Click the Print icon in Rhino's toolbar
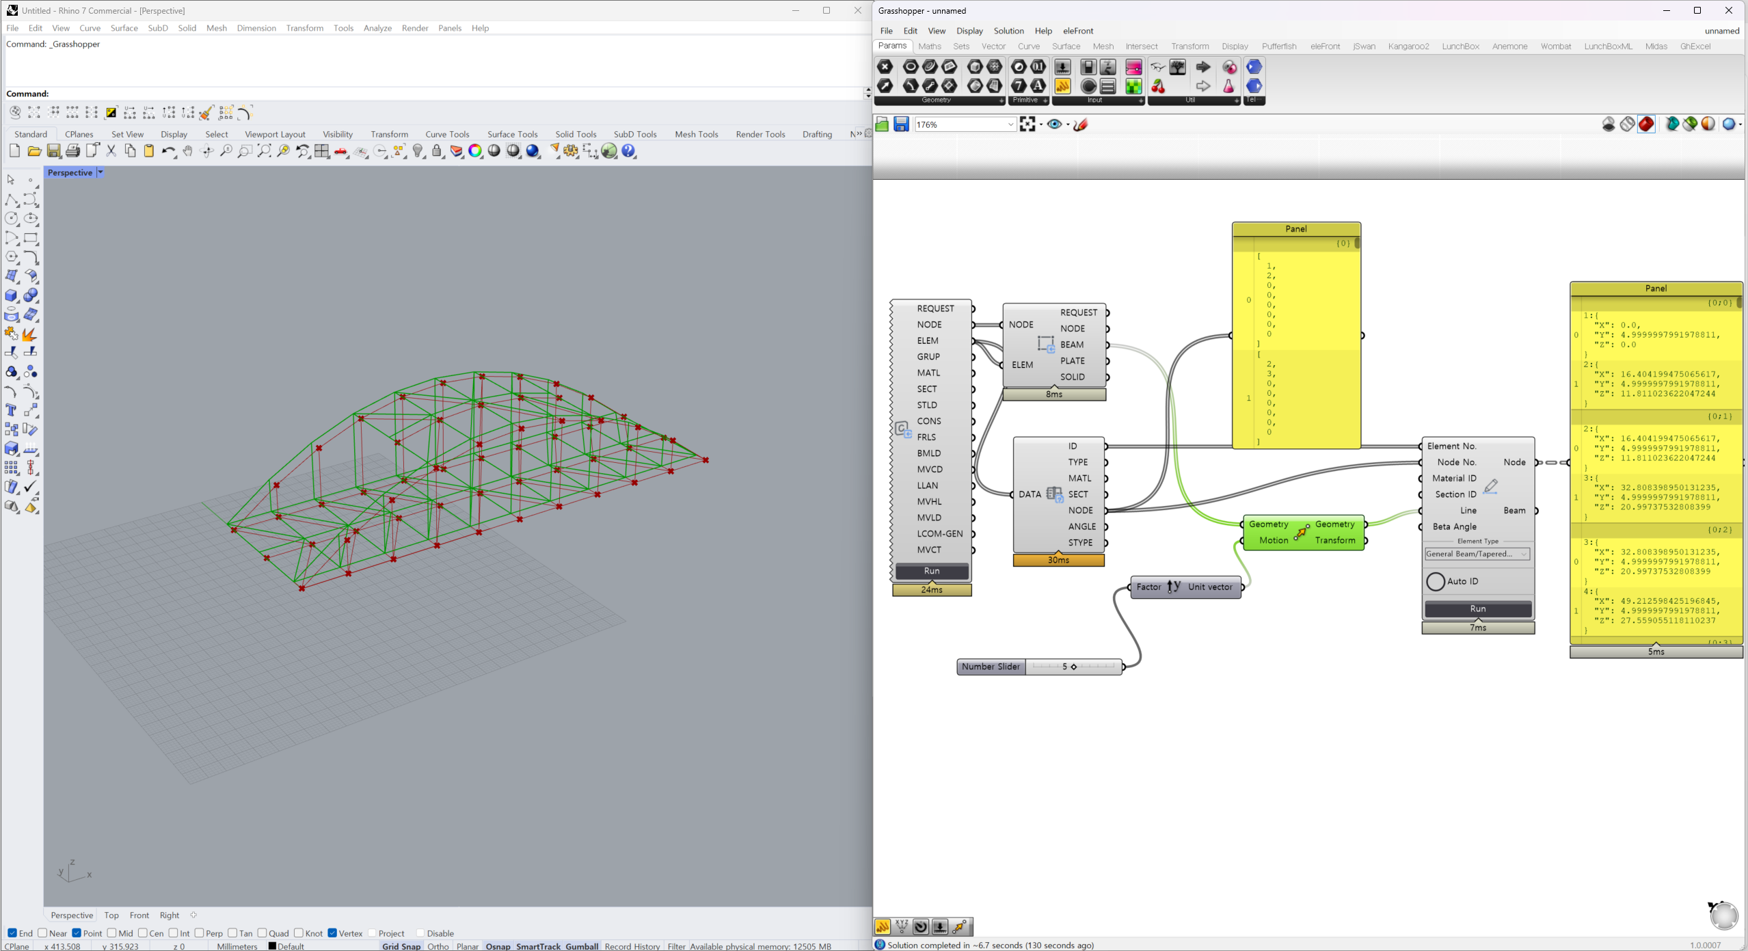The image size is (1748, 951). (x=72, y=151)
